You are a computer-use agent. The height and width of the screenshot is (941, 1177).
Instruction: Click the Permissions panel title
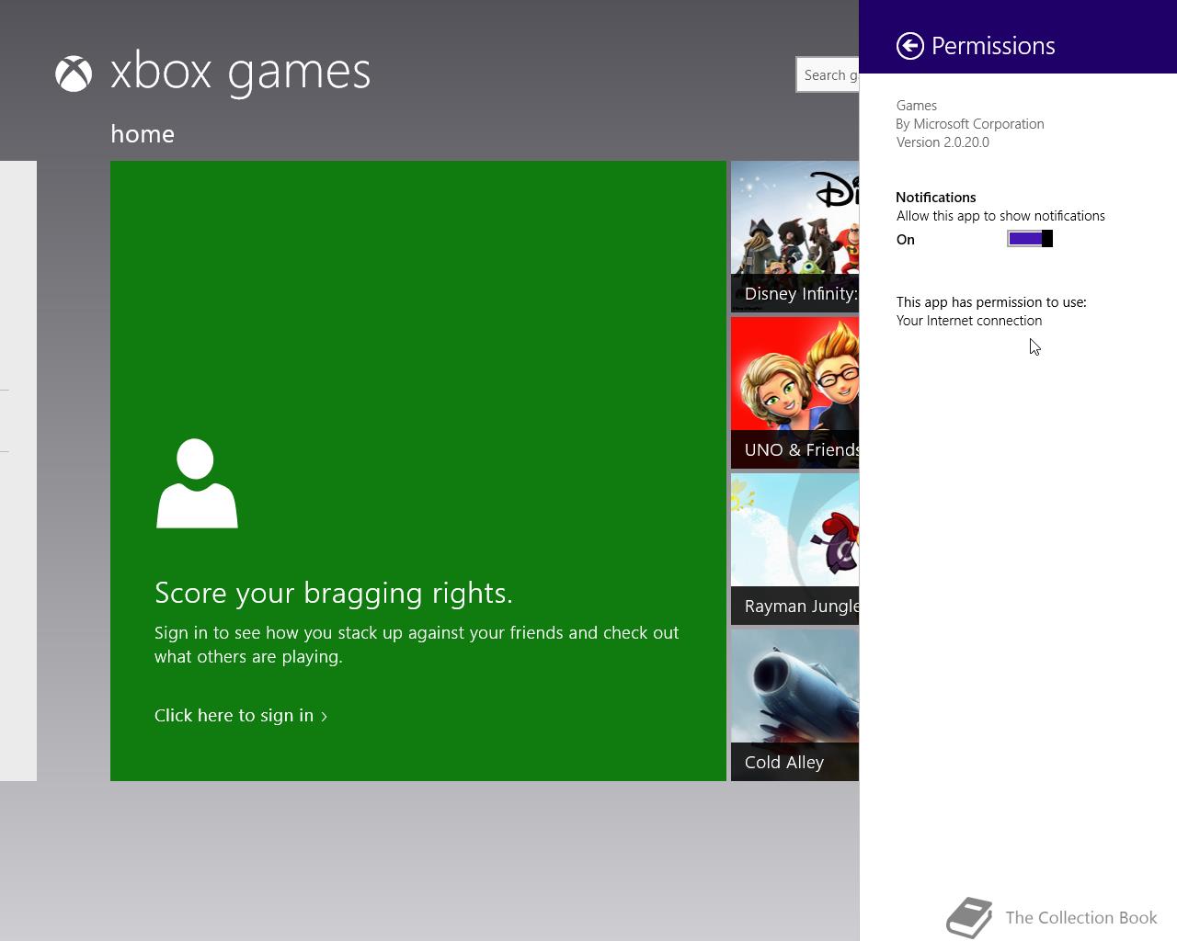tap(993, 46)
